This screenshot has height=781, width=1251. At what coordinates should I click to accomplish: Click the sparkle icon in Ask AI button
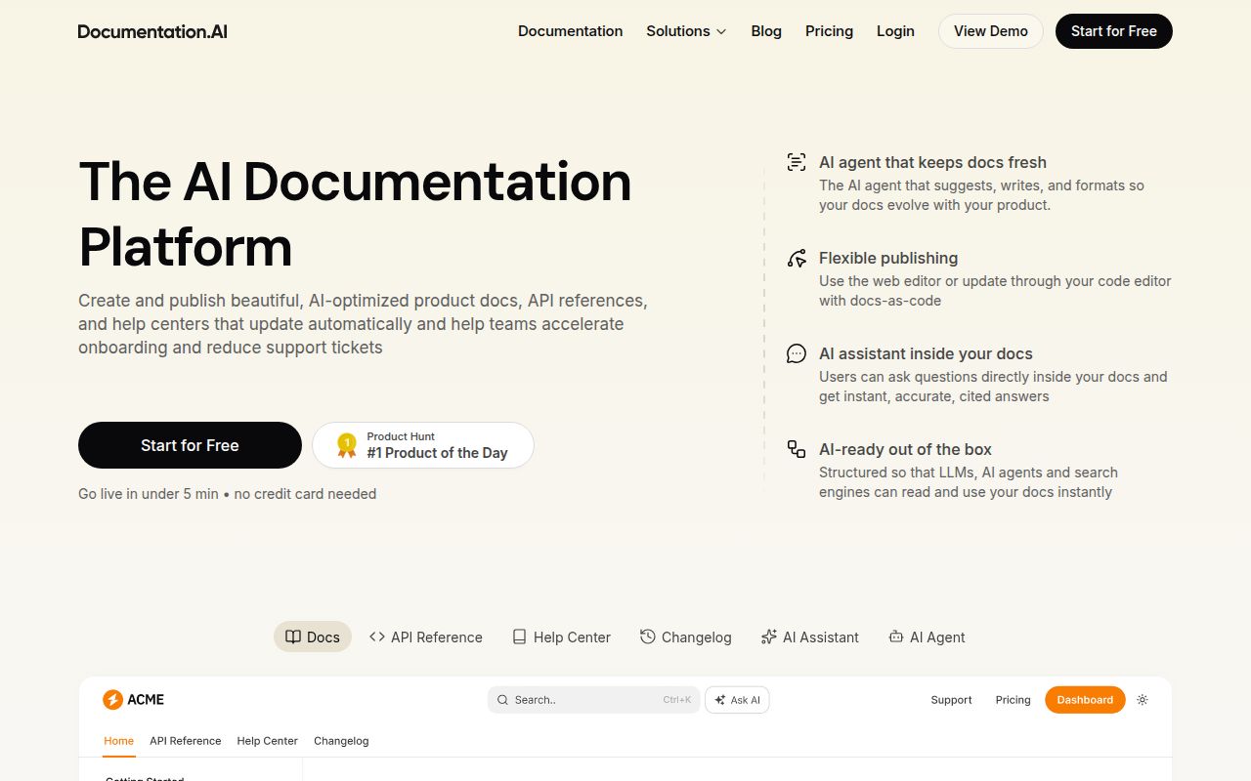[720, 700]
